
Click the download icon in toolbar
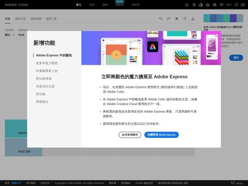tap(193, 19)
